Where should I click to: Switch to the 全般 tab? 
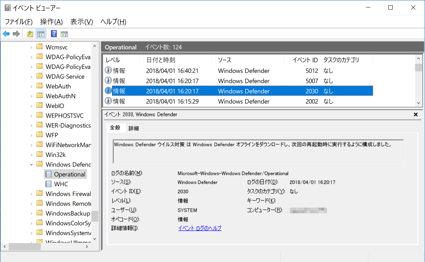tap(115, 128)
